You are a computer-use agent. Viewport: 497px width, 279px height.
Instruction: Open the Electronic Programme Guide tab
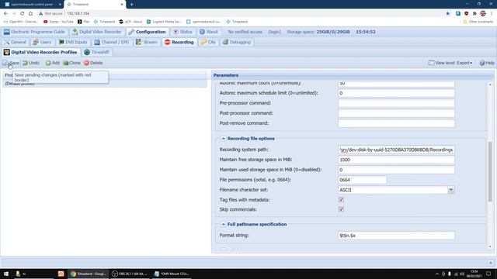34,32
